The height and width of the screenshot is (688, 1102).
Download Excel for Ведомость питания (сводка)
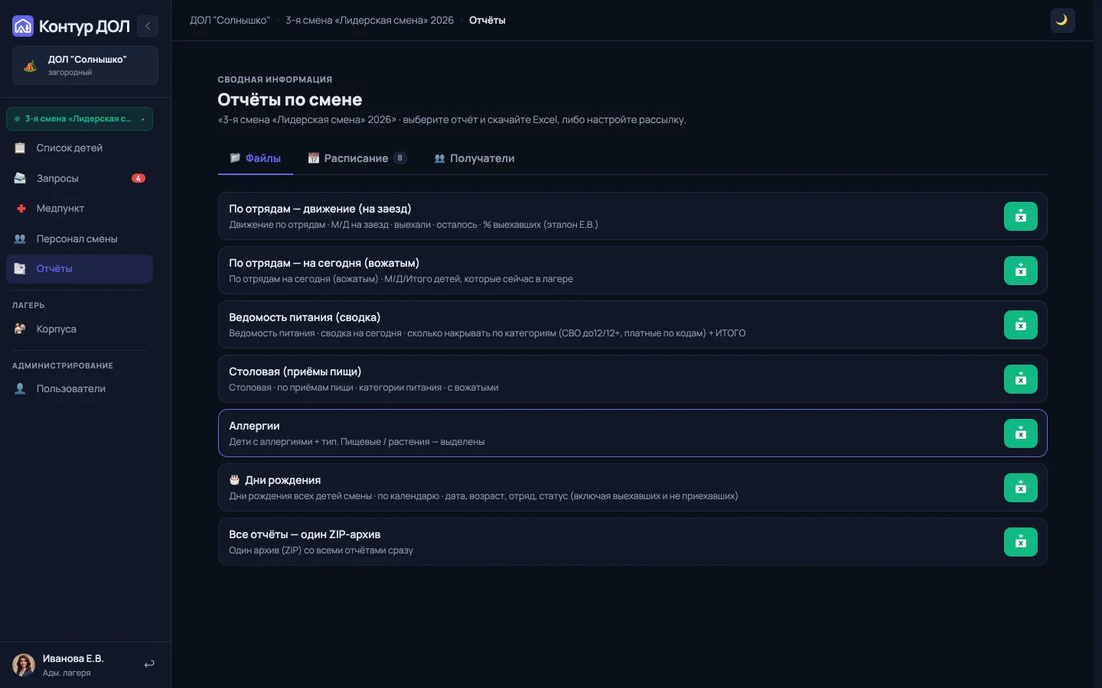(1020, 325)
